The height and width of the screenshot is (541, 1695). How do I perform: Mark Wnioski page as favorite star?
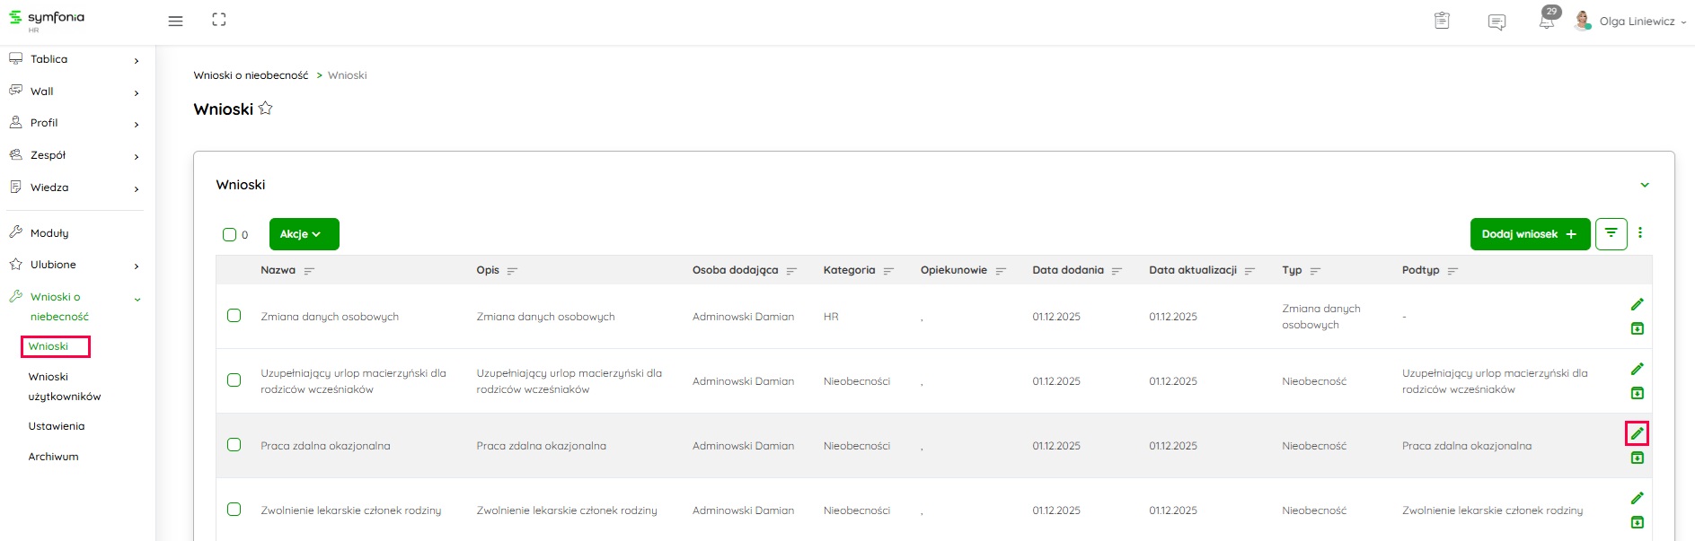(x=266, y=109)
